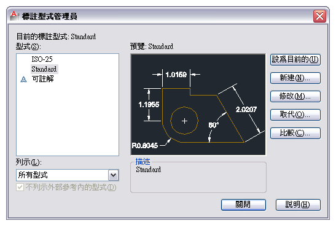Click the annotative icon beside 可註解
This screenshot has width=336, height=226.
(x=23, y=80)
